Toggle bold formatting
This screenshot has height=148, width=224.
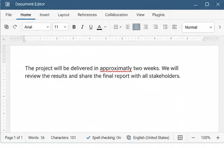(74, 27)
